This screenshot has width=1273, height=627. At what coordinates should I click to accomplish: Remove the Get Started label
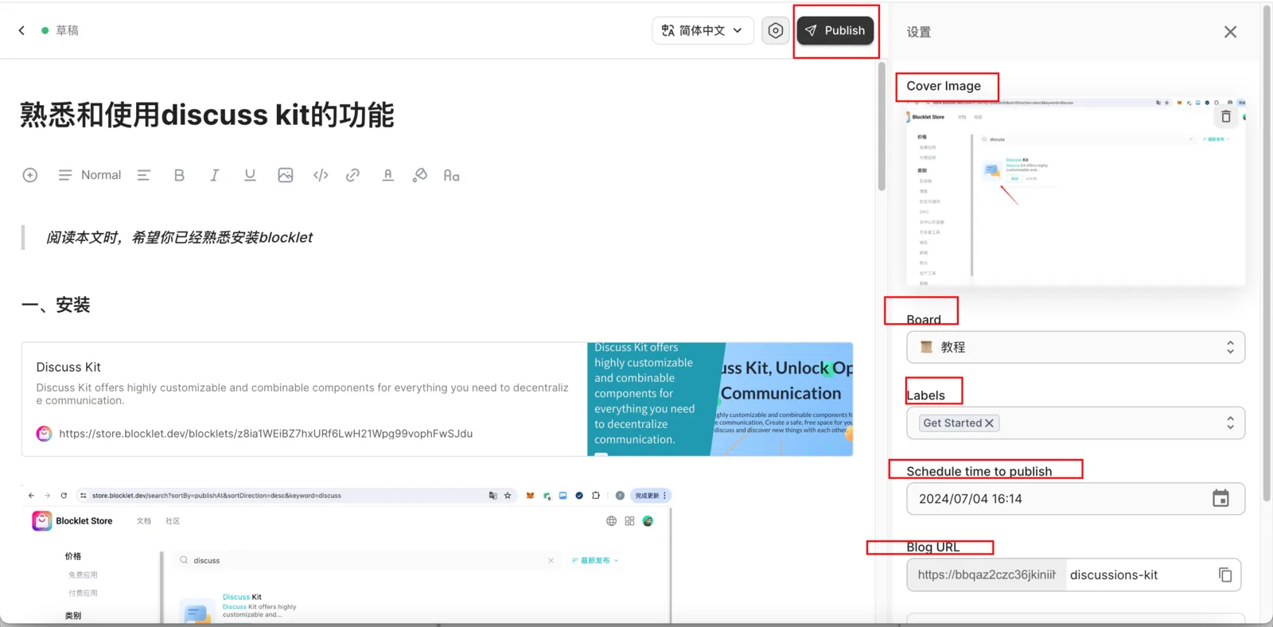click(x=990, y=423)
